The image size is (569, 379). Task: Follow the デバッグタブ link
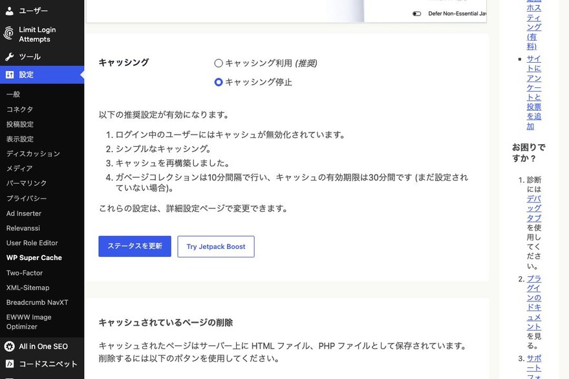(534, 208)
